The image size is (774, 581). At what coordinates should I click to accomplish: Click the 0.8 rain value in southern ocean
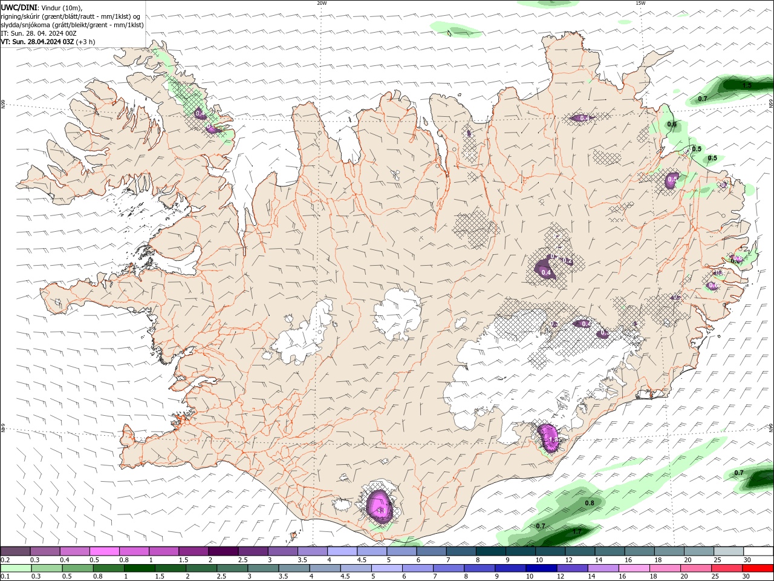coord(590,503)
